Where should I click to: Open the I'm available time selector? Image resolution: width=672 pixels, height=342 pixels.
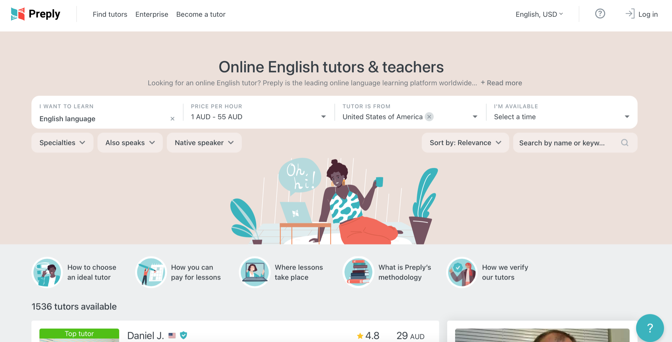pos(561,112)
